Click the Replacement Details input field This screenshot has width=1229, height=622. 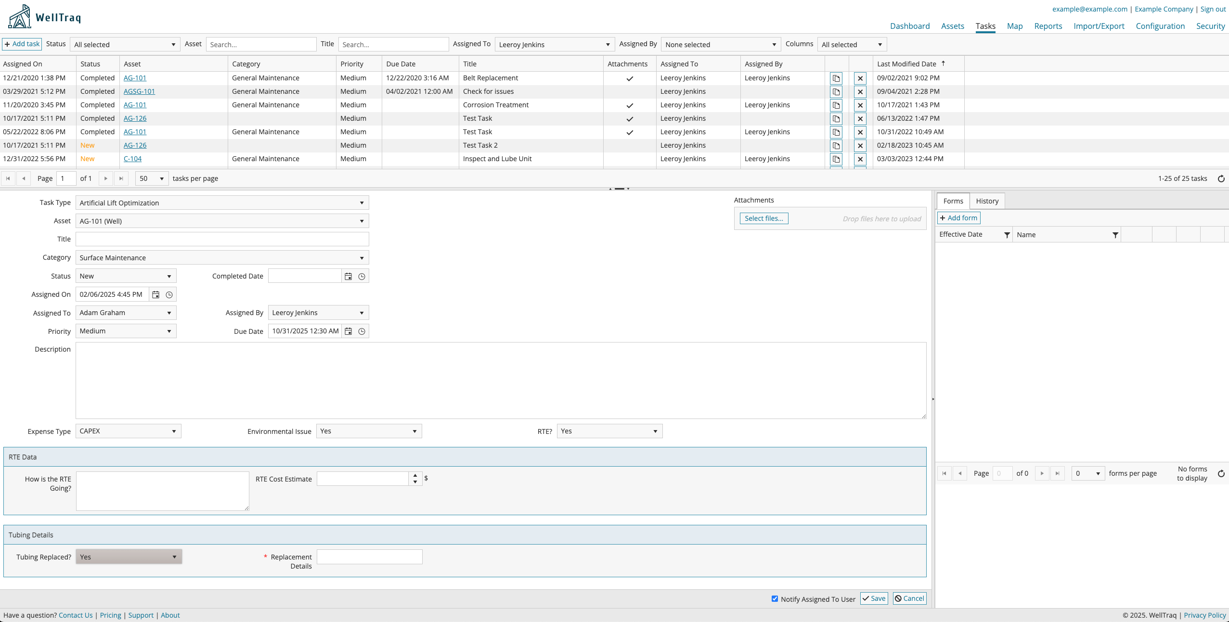point(369,557)
